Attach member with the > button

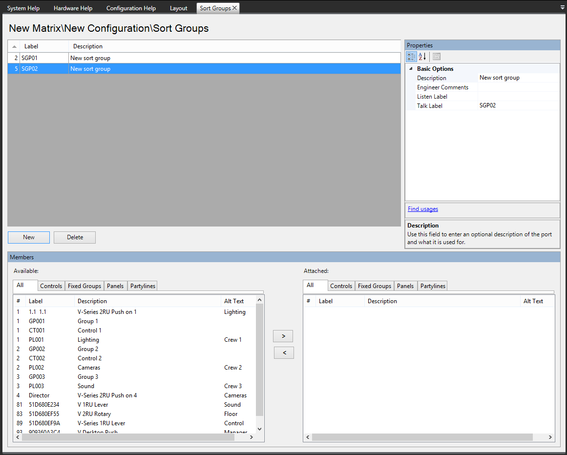click(284, 336)
